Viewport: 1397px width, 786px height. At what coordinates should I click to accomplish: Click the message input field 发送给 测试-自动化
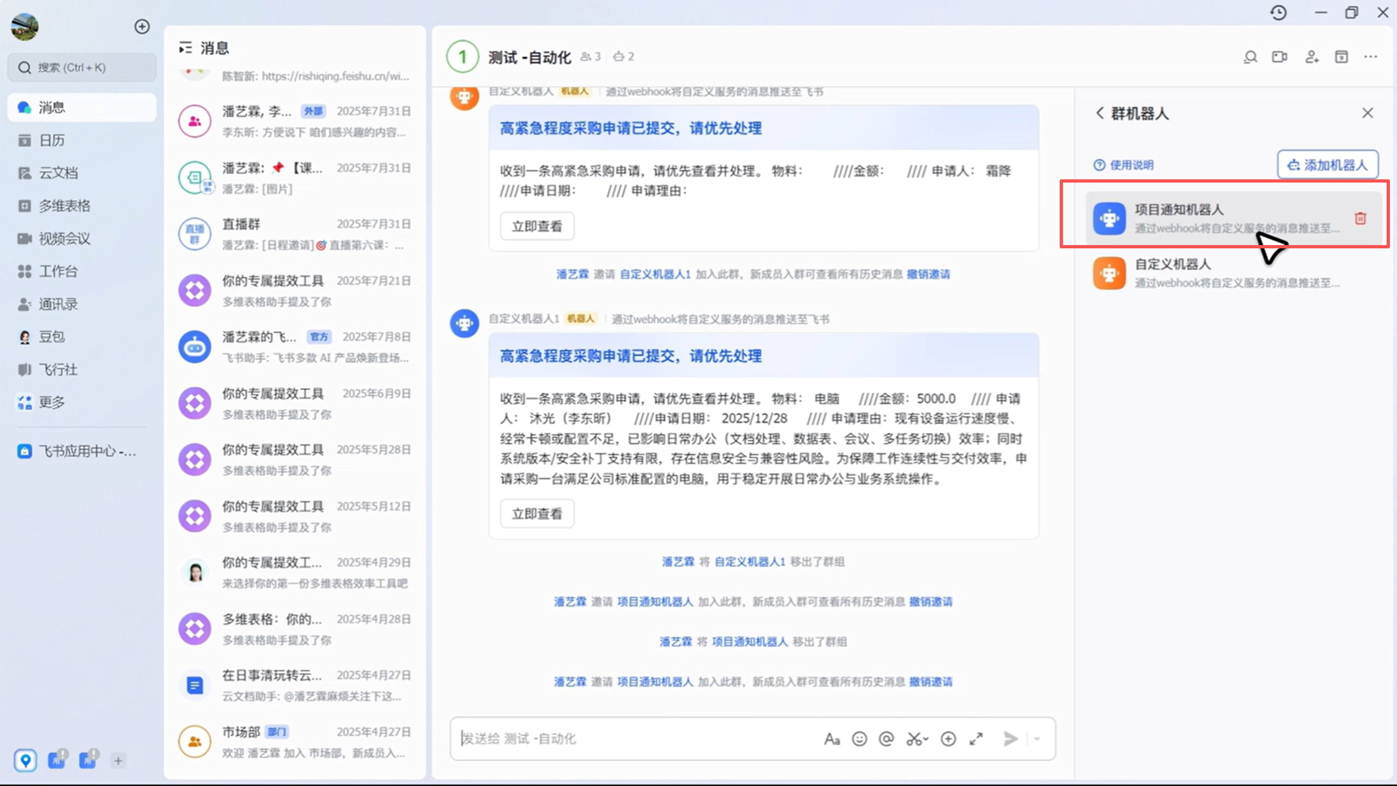[633, 739]
